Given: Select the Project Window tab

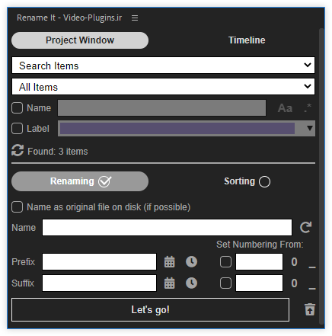Looking at the screenshot, I should point(80,40).
